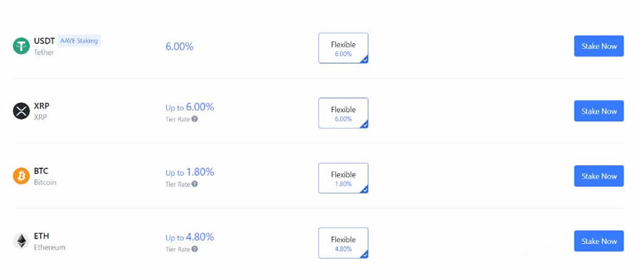This screenshot has width=639, height=280.
Task: Open ETH Tier Rate help icon
Action: point(195,249)
